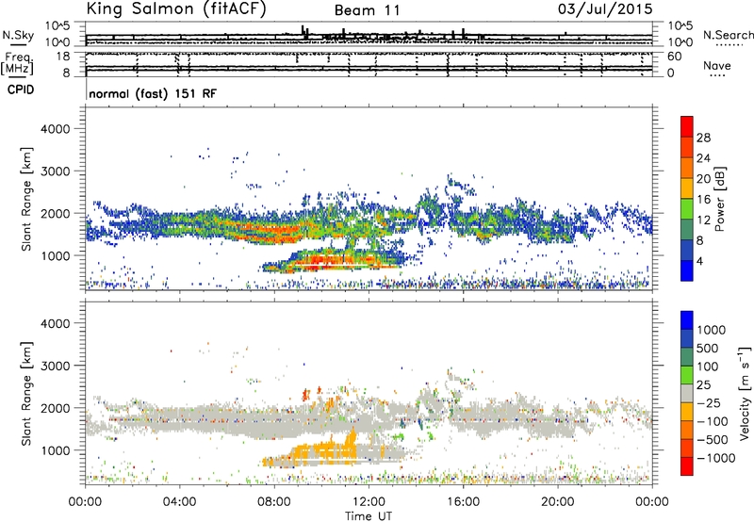The width and height of the screenshot is (754, 522).
Task: Click the 08:00 time axis label
Action: point(274,502)
